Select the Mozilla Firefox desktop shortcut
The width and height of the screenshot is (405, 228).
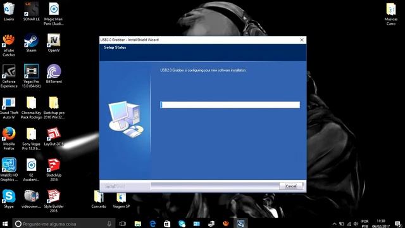(9, 139)
